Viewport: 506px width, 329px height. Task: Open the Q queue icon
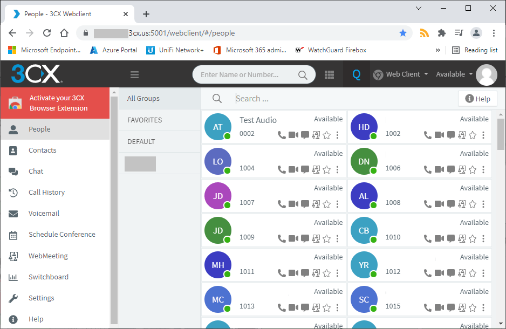356,74
